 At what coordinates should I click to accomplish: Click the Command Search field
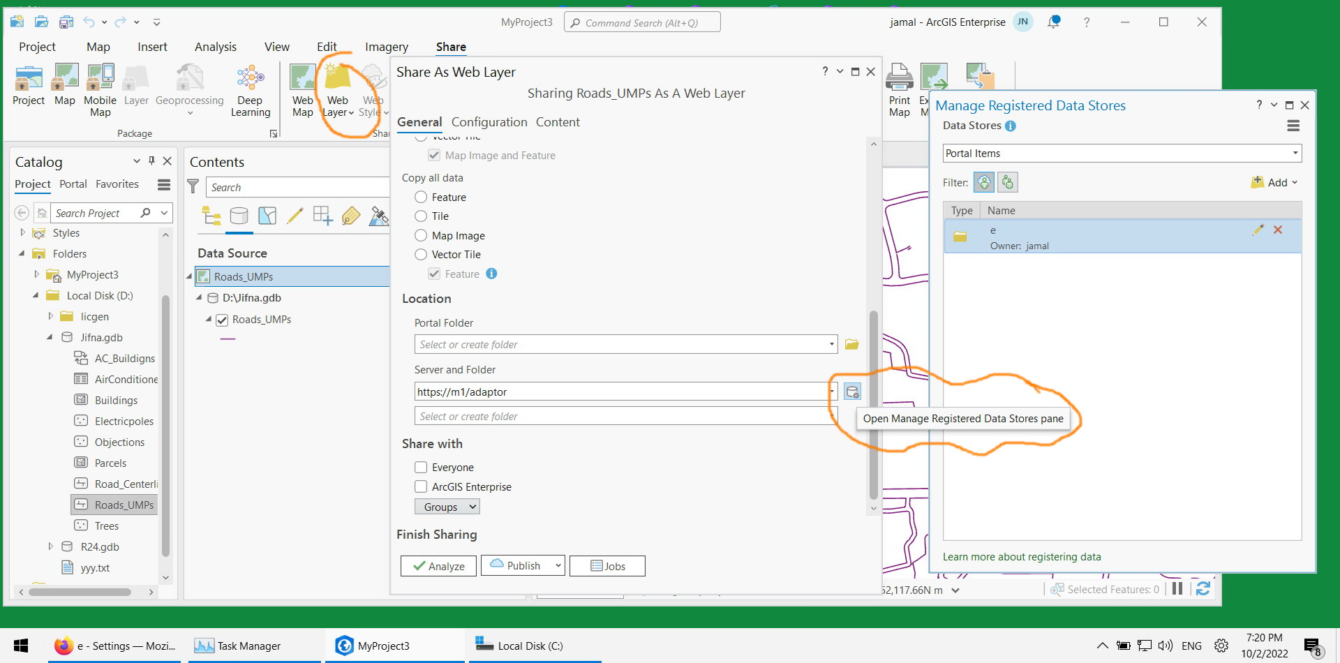tap(641, 22)
